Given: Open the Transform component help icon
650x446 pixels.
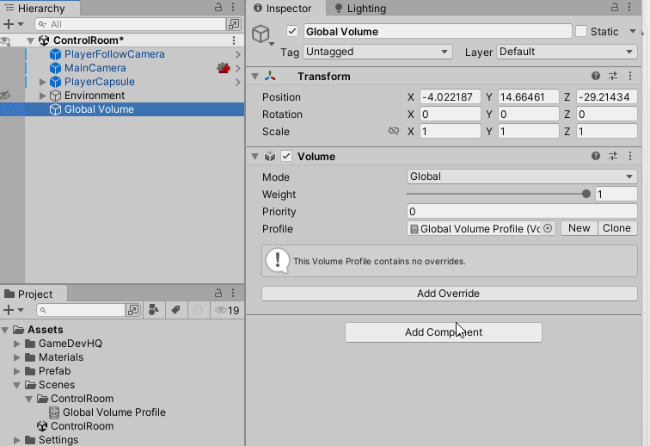Looking at the screenshot, I should pyautogui.click(x=596, y=76).
